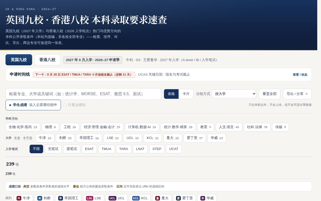321x201 pixels.
Task: Open the 分组方式 按大学 dropdown
Action: pos(234,94)
